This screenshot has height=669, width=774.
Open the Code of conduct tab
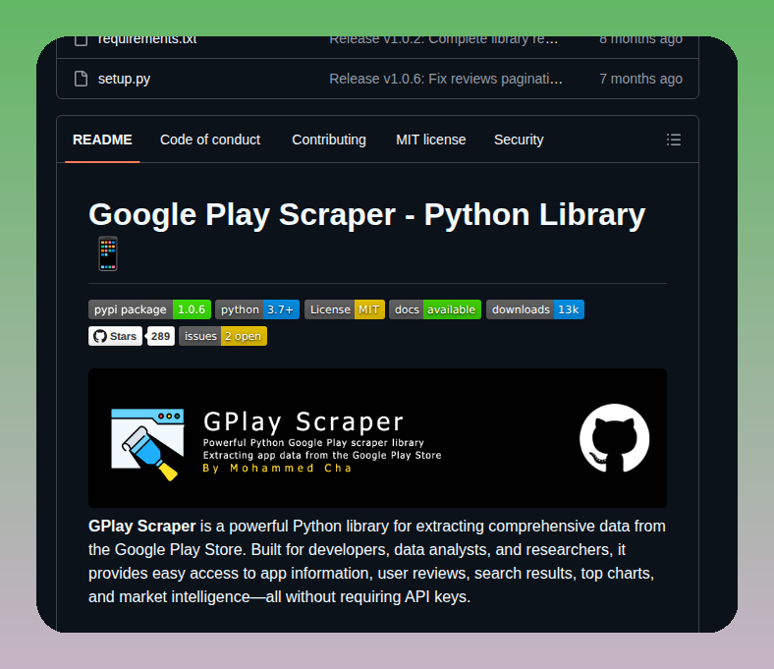pyautogui.click(x=210, y=139)
